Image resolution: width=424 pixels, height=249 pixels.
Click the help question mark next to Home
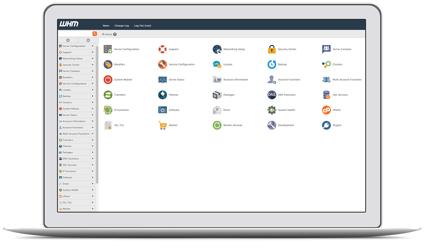(115, 34)
